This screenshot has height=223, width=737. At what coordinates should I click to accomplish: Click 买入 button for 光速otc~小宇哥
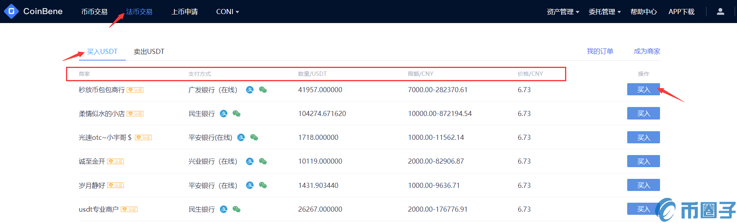[643, 137]
